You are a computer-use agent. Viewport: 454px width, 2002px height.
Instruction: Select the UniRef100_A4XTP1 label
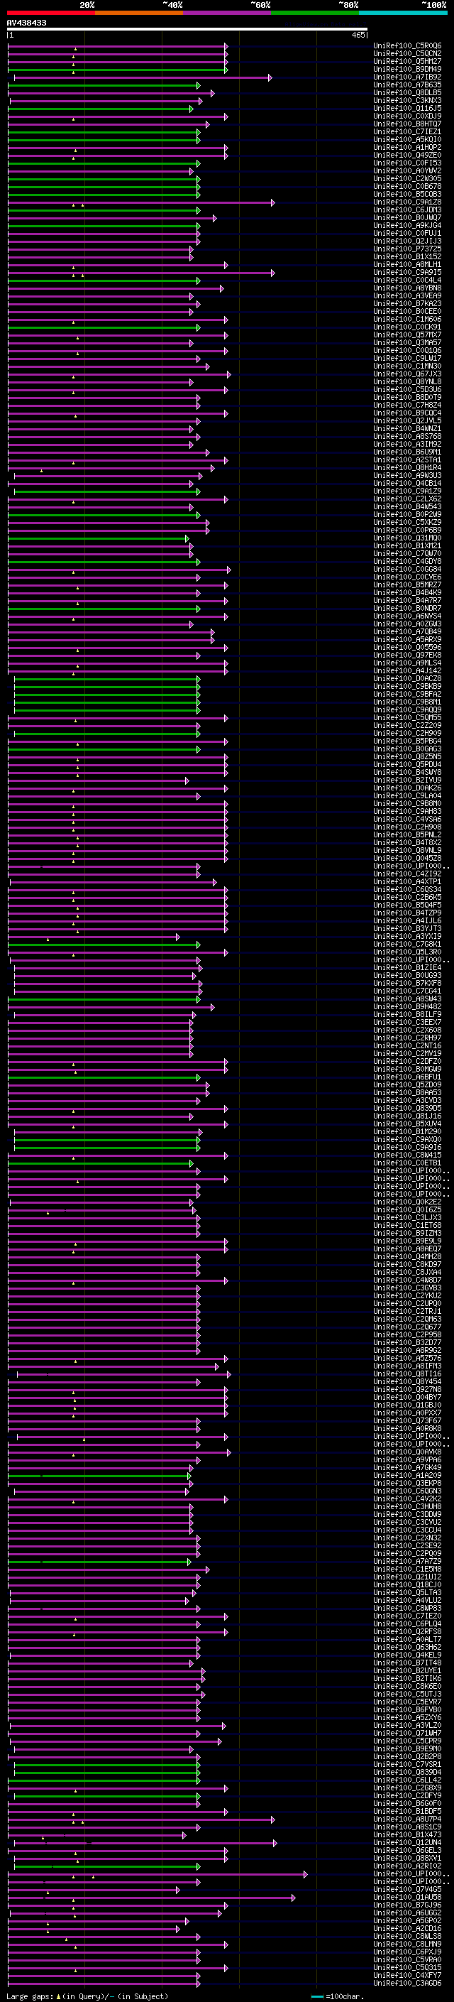coord(407,882)
